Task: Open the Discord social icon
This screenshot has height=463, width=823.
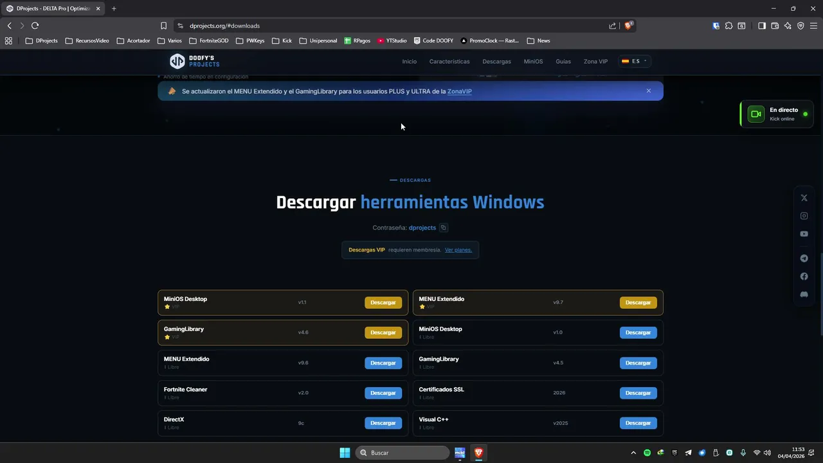Action: (804, 295)
